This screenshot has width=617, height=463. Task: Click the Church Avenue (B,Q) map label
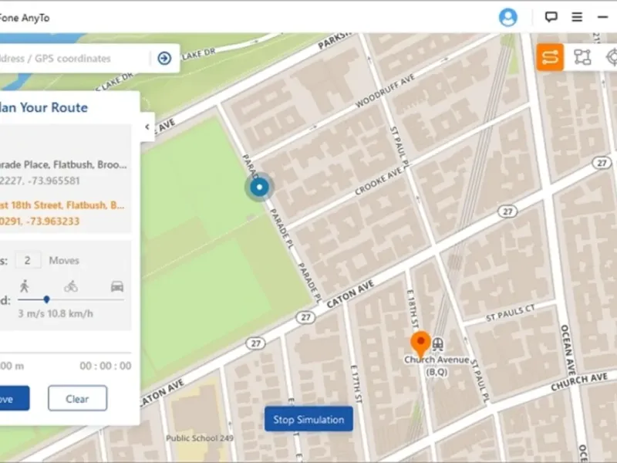[x=437, y=365]
